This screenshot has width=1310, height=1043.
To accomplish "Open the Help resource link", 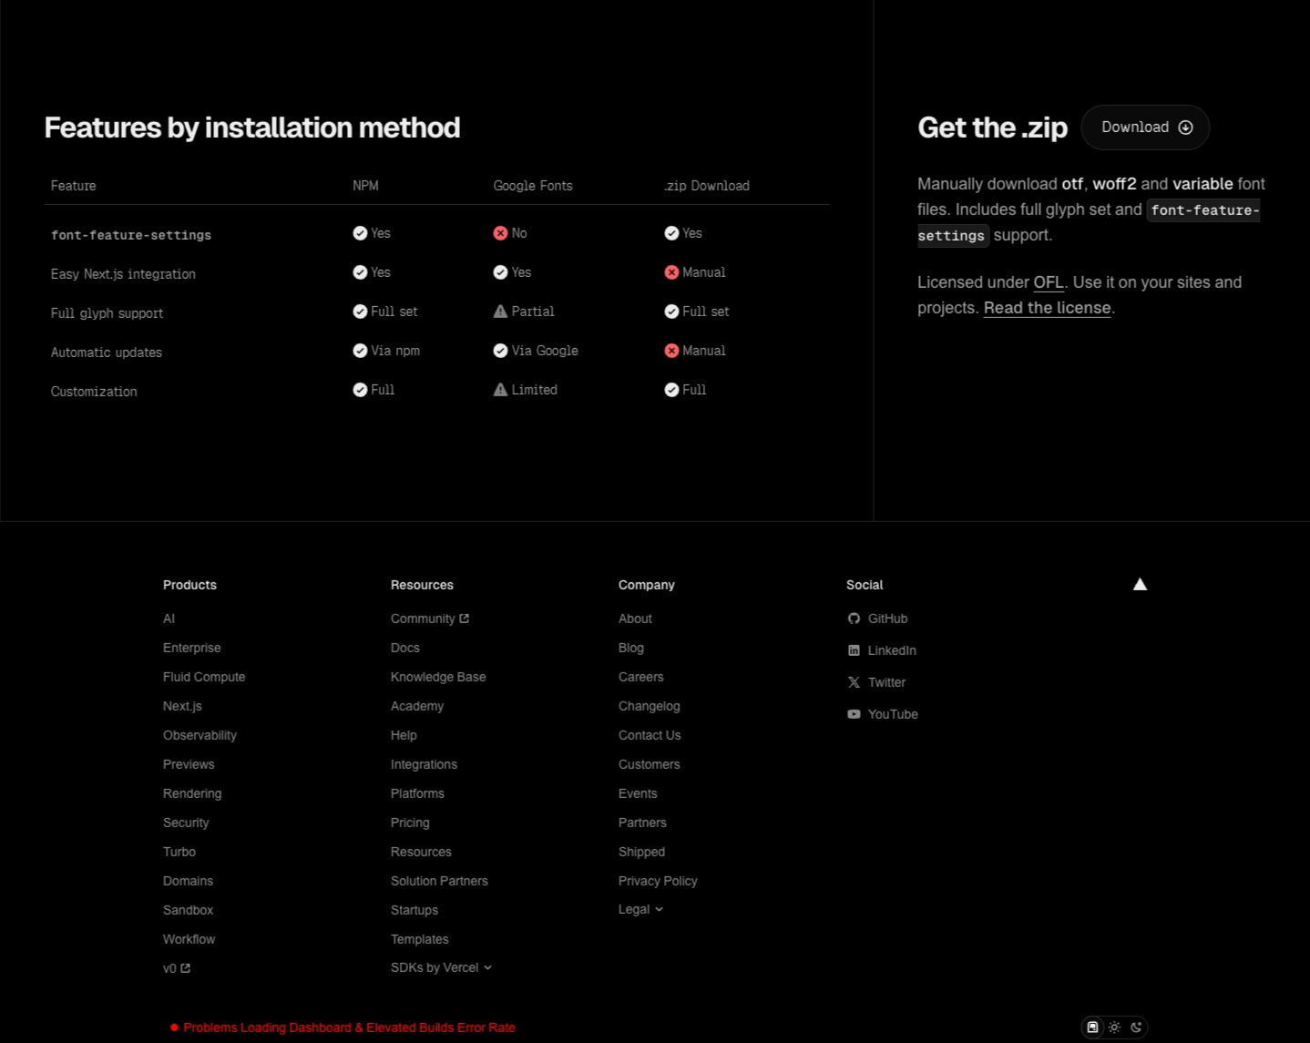I will 404,735.
